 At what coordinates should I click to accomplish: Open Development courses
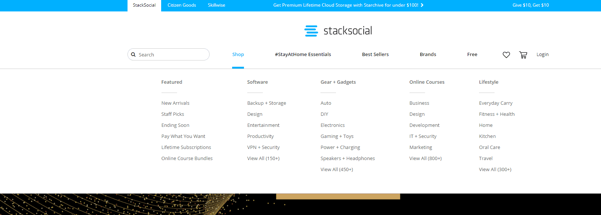pyautogui.click(x=424, y=125)
